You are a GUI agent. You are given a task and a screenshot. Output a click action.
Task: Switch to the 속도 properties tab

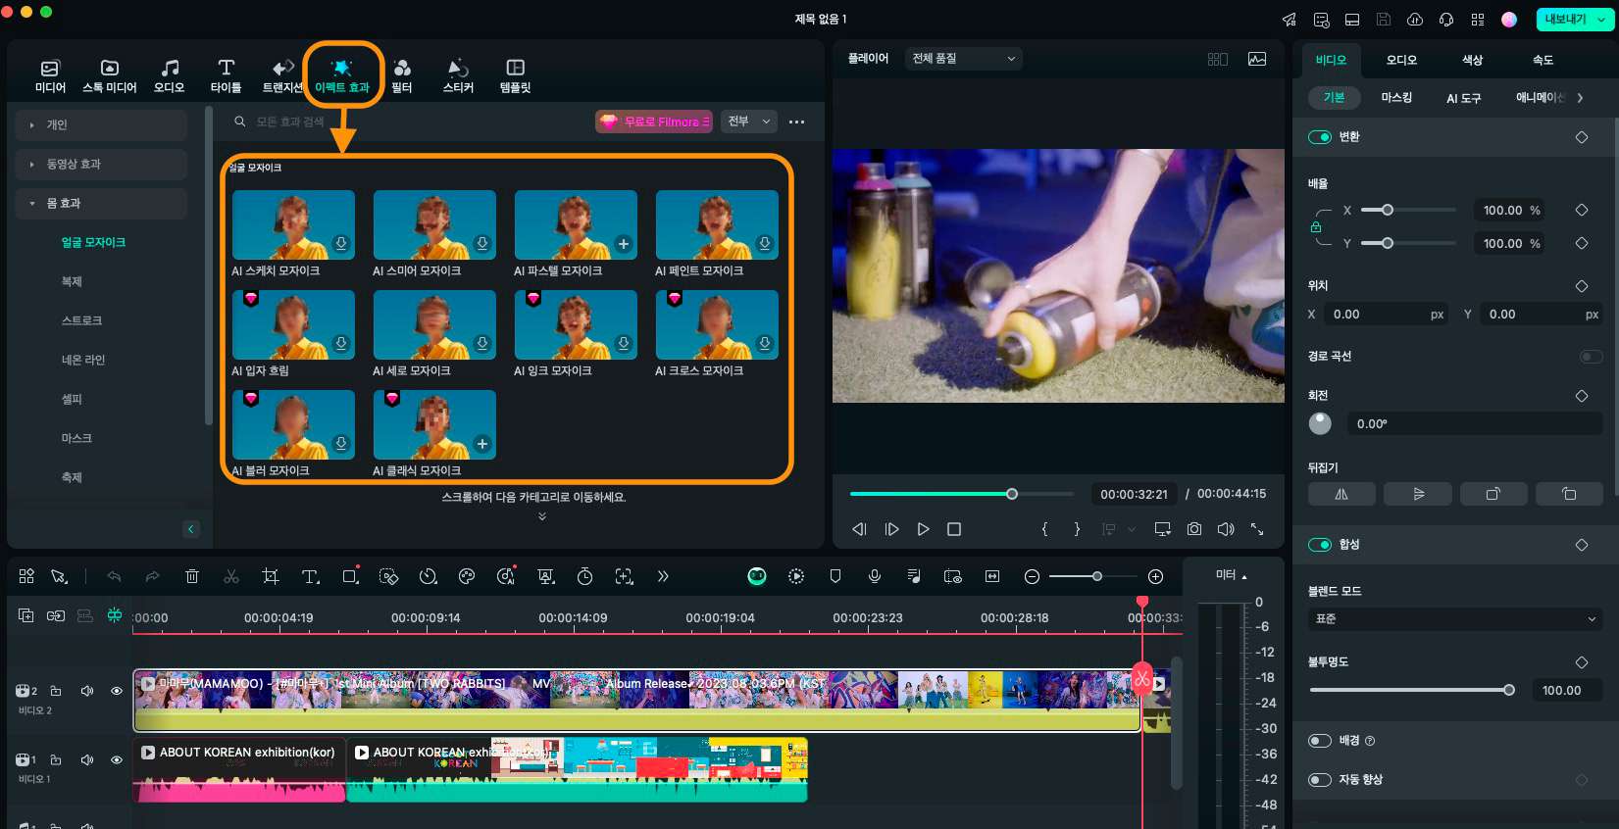point(1543,60)
